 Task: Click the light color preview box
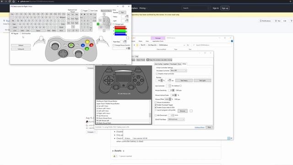pyautogui.click(x=128, y=38)
